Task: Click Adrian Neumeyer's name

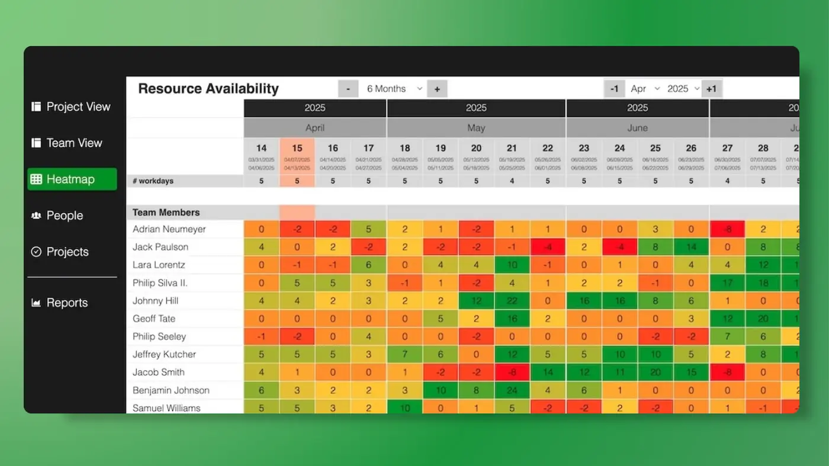Action: (x=169, y=229)
